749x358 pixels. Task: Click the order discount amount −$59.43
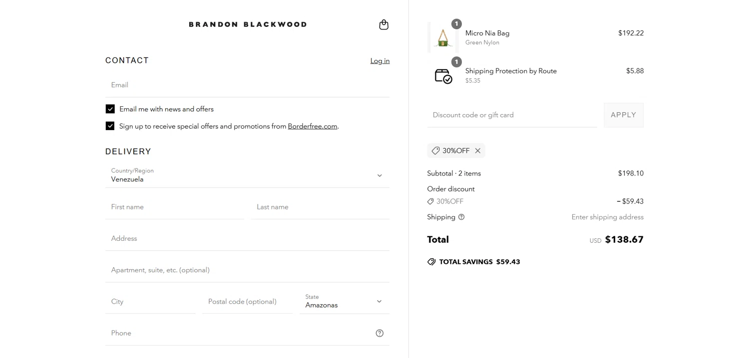tap(630, 201)
